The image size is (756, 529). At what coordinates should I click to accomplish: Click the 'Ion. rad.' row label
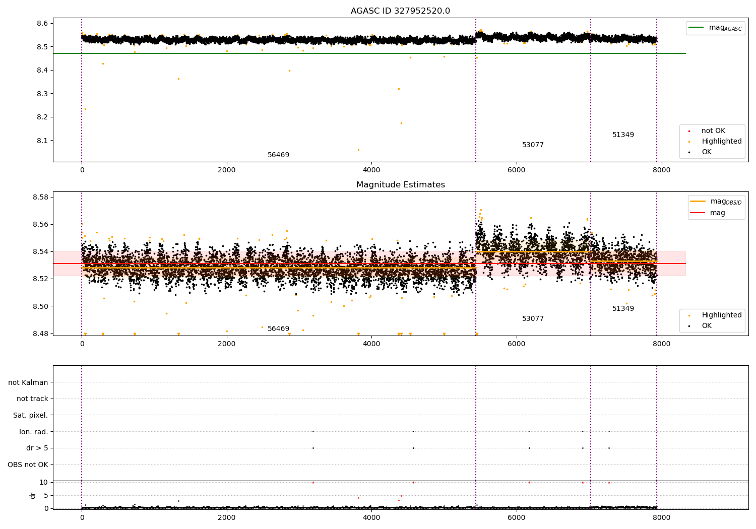34,432
